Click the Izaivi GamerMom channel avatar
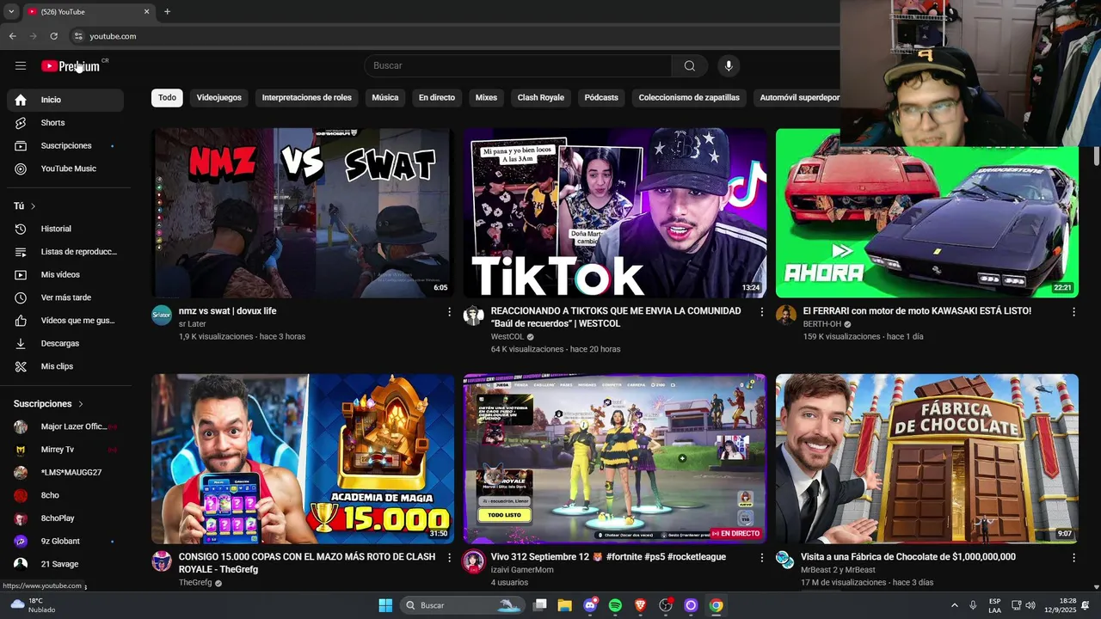 (474, 561)
